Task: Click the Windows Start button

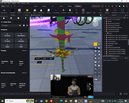Action: 2,101
